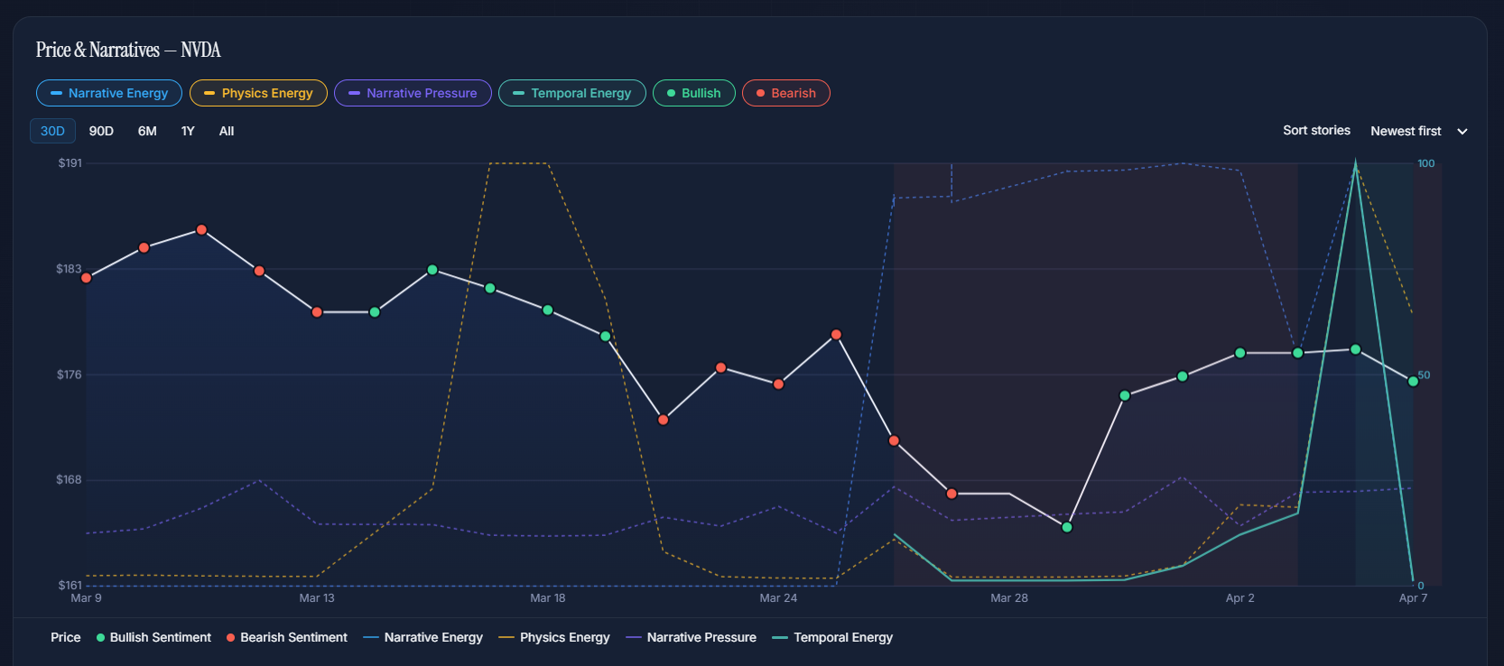Screen dimensions: 1504x666
Task: Toggle the Bearish sentiment filter chip
Action: 785,93
